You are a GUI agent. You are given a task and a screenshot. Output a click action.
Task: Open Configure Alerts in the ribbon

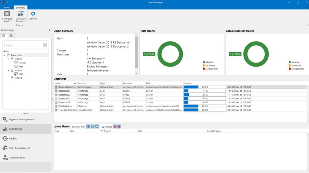[7, 17]
